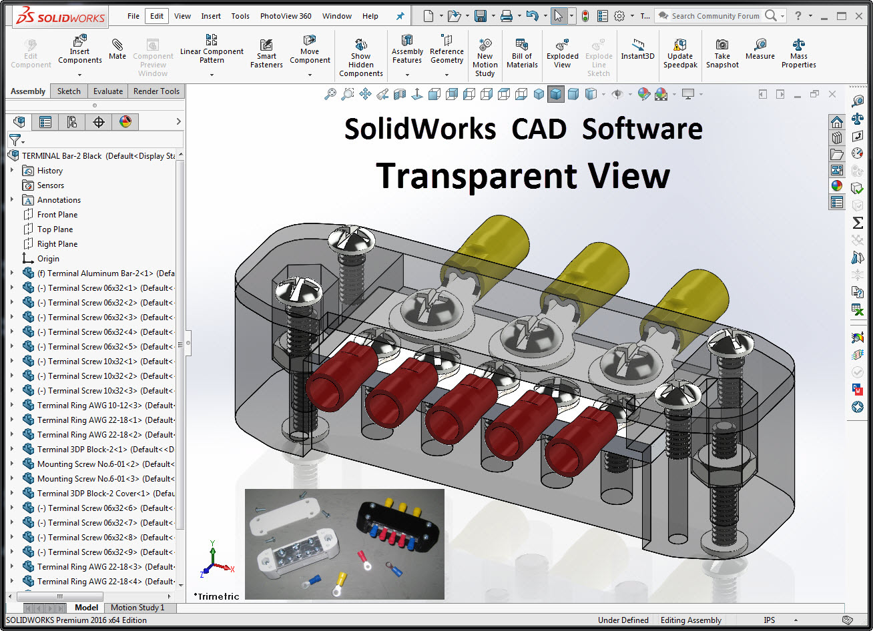Open the DisplayManager color ball tab

[125, 121]
